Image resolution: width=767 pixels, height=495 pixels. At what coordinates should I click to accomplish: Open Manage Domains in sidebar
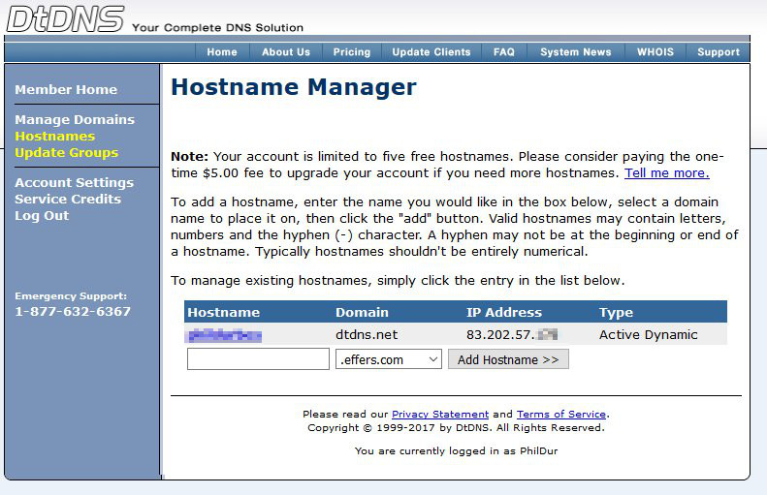pyautogui.click(x=75, y=120)
